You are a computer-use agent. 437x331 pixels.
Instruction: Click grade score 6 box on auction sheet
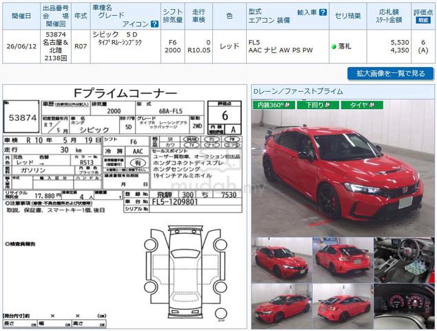pyautogui.click(x=225, y=115)
